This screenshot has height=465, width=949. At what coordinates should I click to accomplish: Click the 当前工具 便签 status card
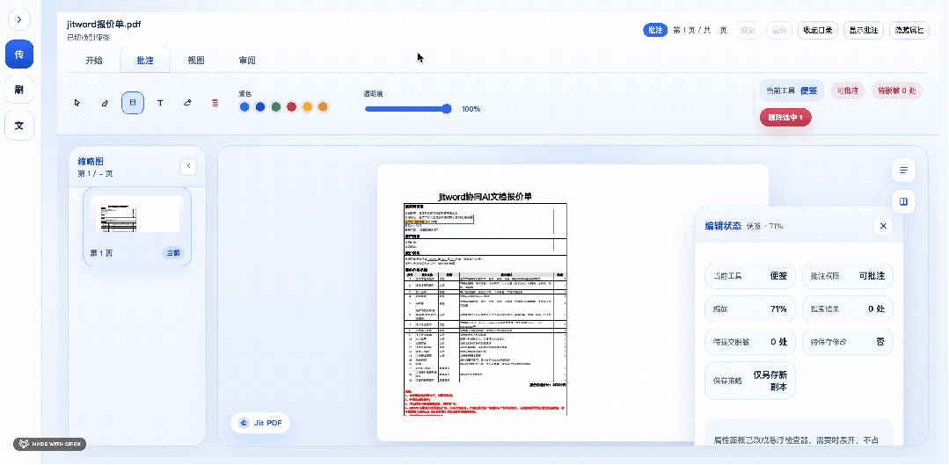point(750,276)
